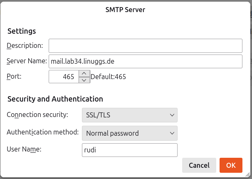The image size is (252, 179).
Task: Click the Default:465 text beside the port
Action: click(109, 77)
